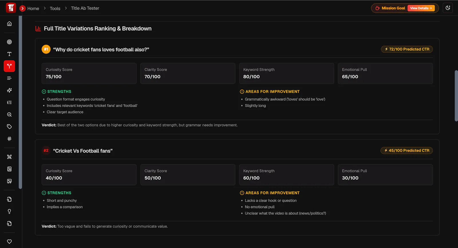Select the T text tool in sidebar

click(9, 54)
